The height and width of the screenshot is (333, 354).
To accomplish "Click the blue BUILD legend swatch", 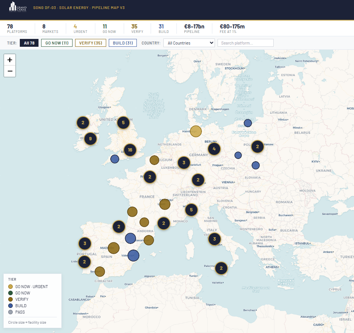I will (x=10, y=306).
